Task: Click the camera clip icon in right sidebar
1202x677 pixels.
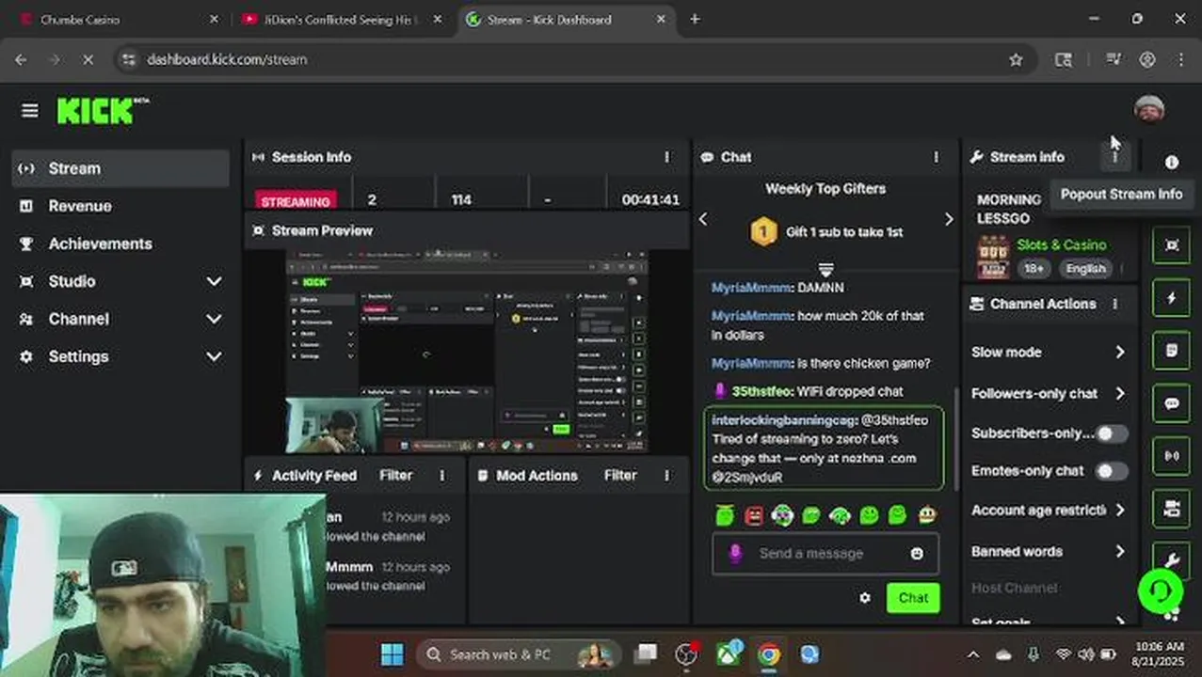Action: (1171, 509)
